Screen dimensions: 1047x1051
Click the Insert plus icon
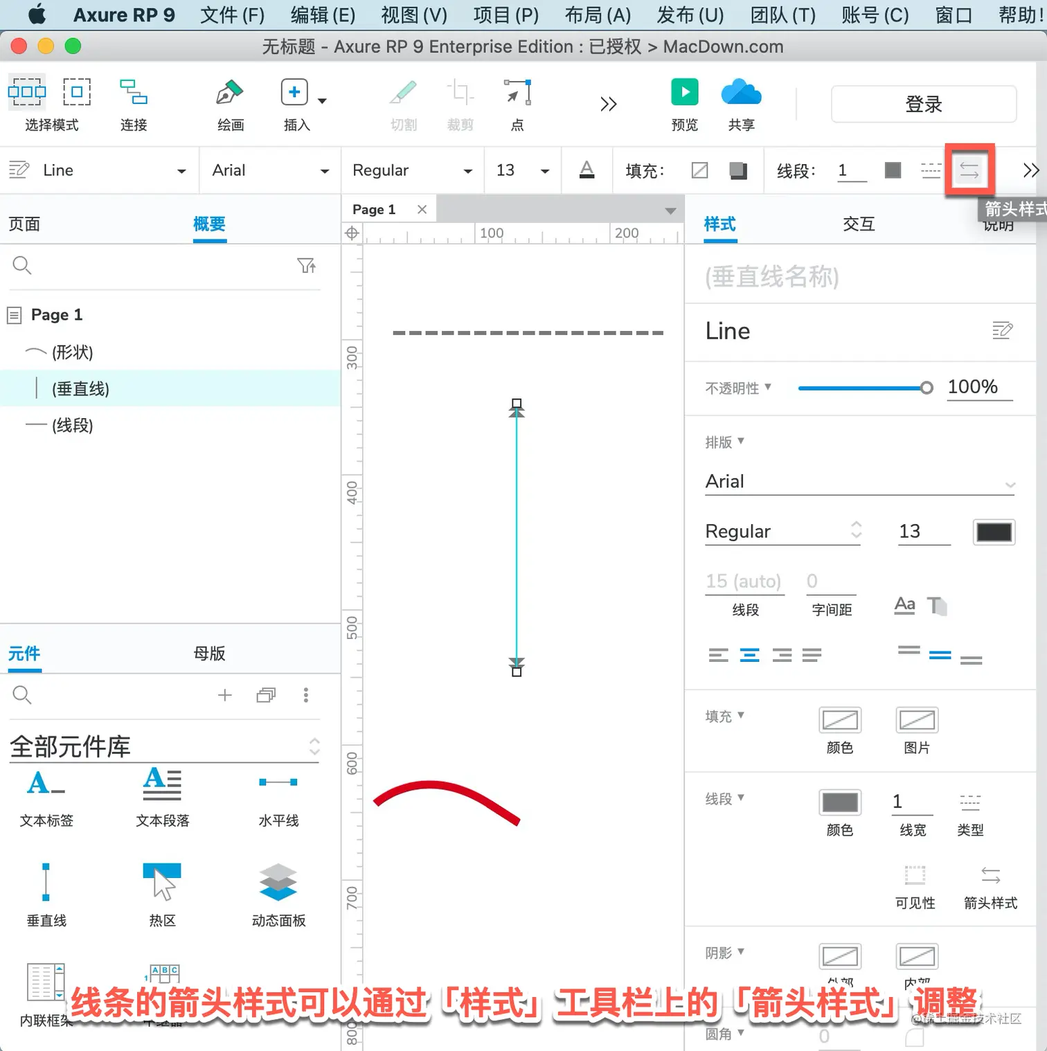click(x=294, y=92)
